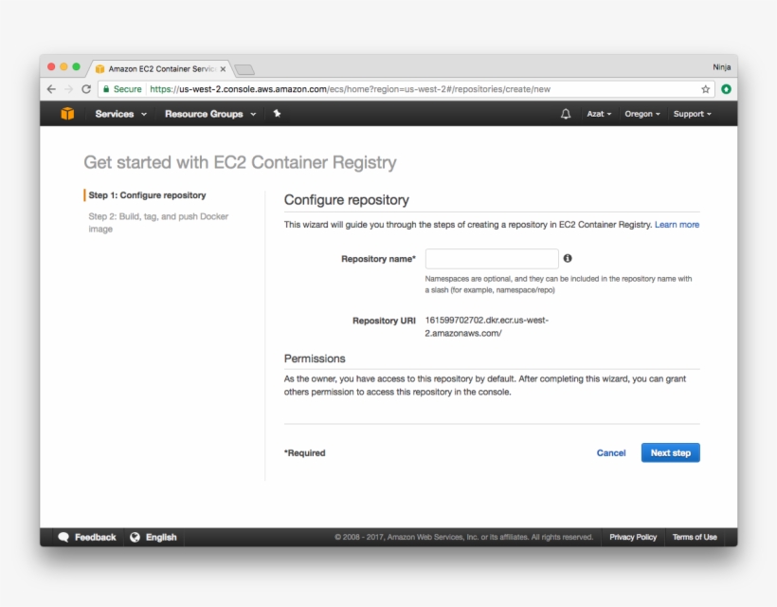Click the Secure padlock in address bar
The height and width of the screenshot is (607, 777).
[107, 87]
